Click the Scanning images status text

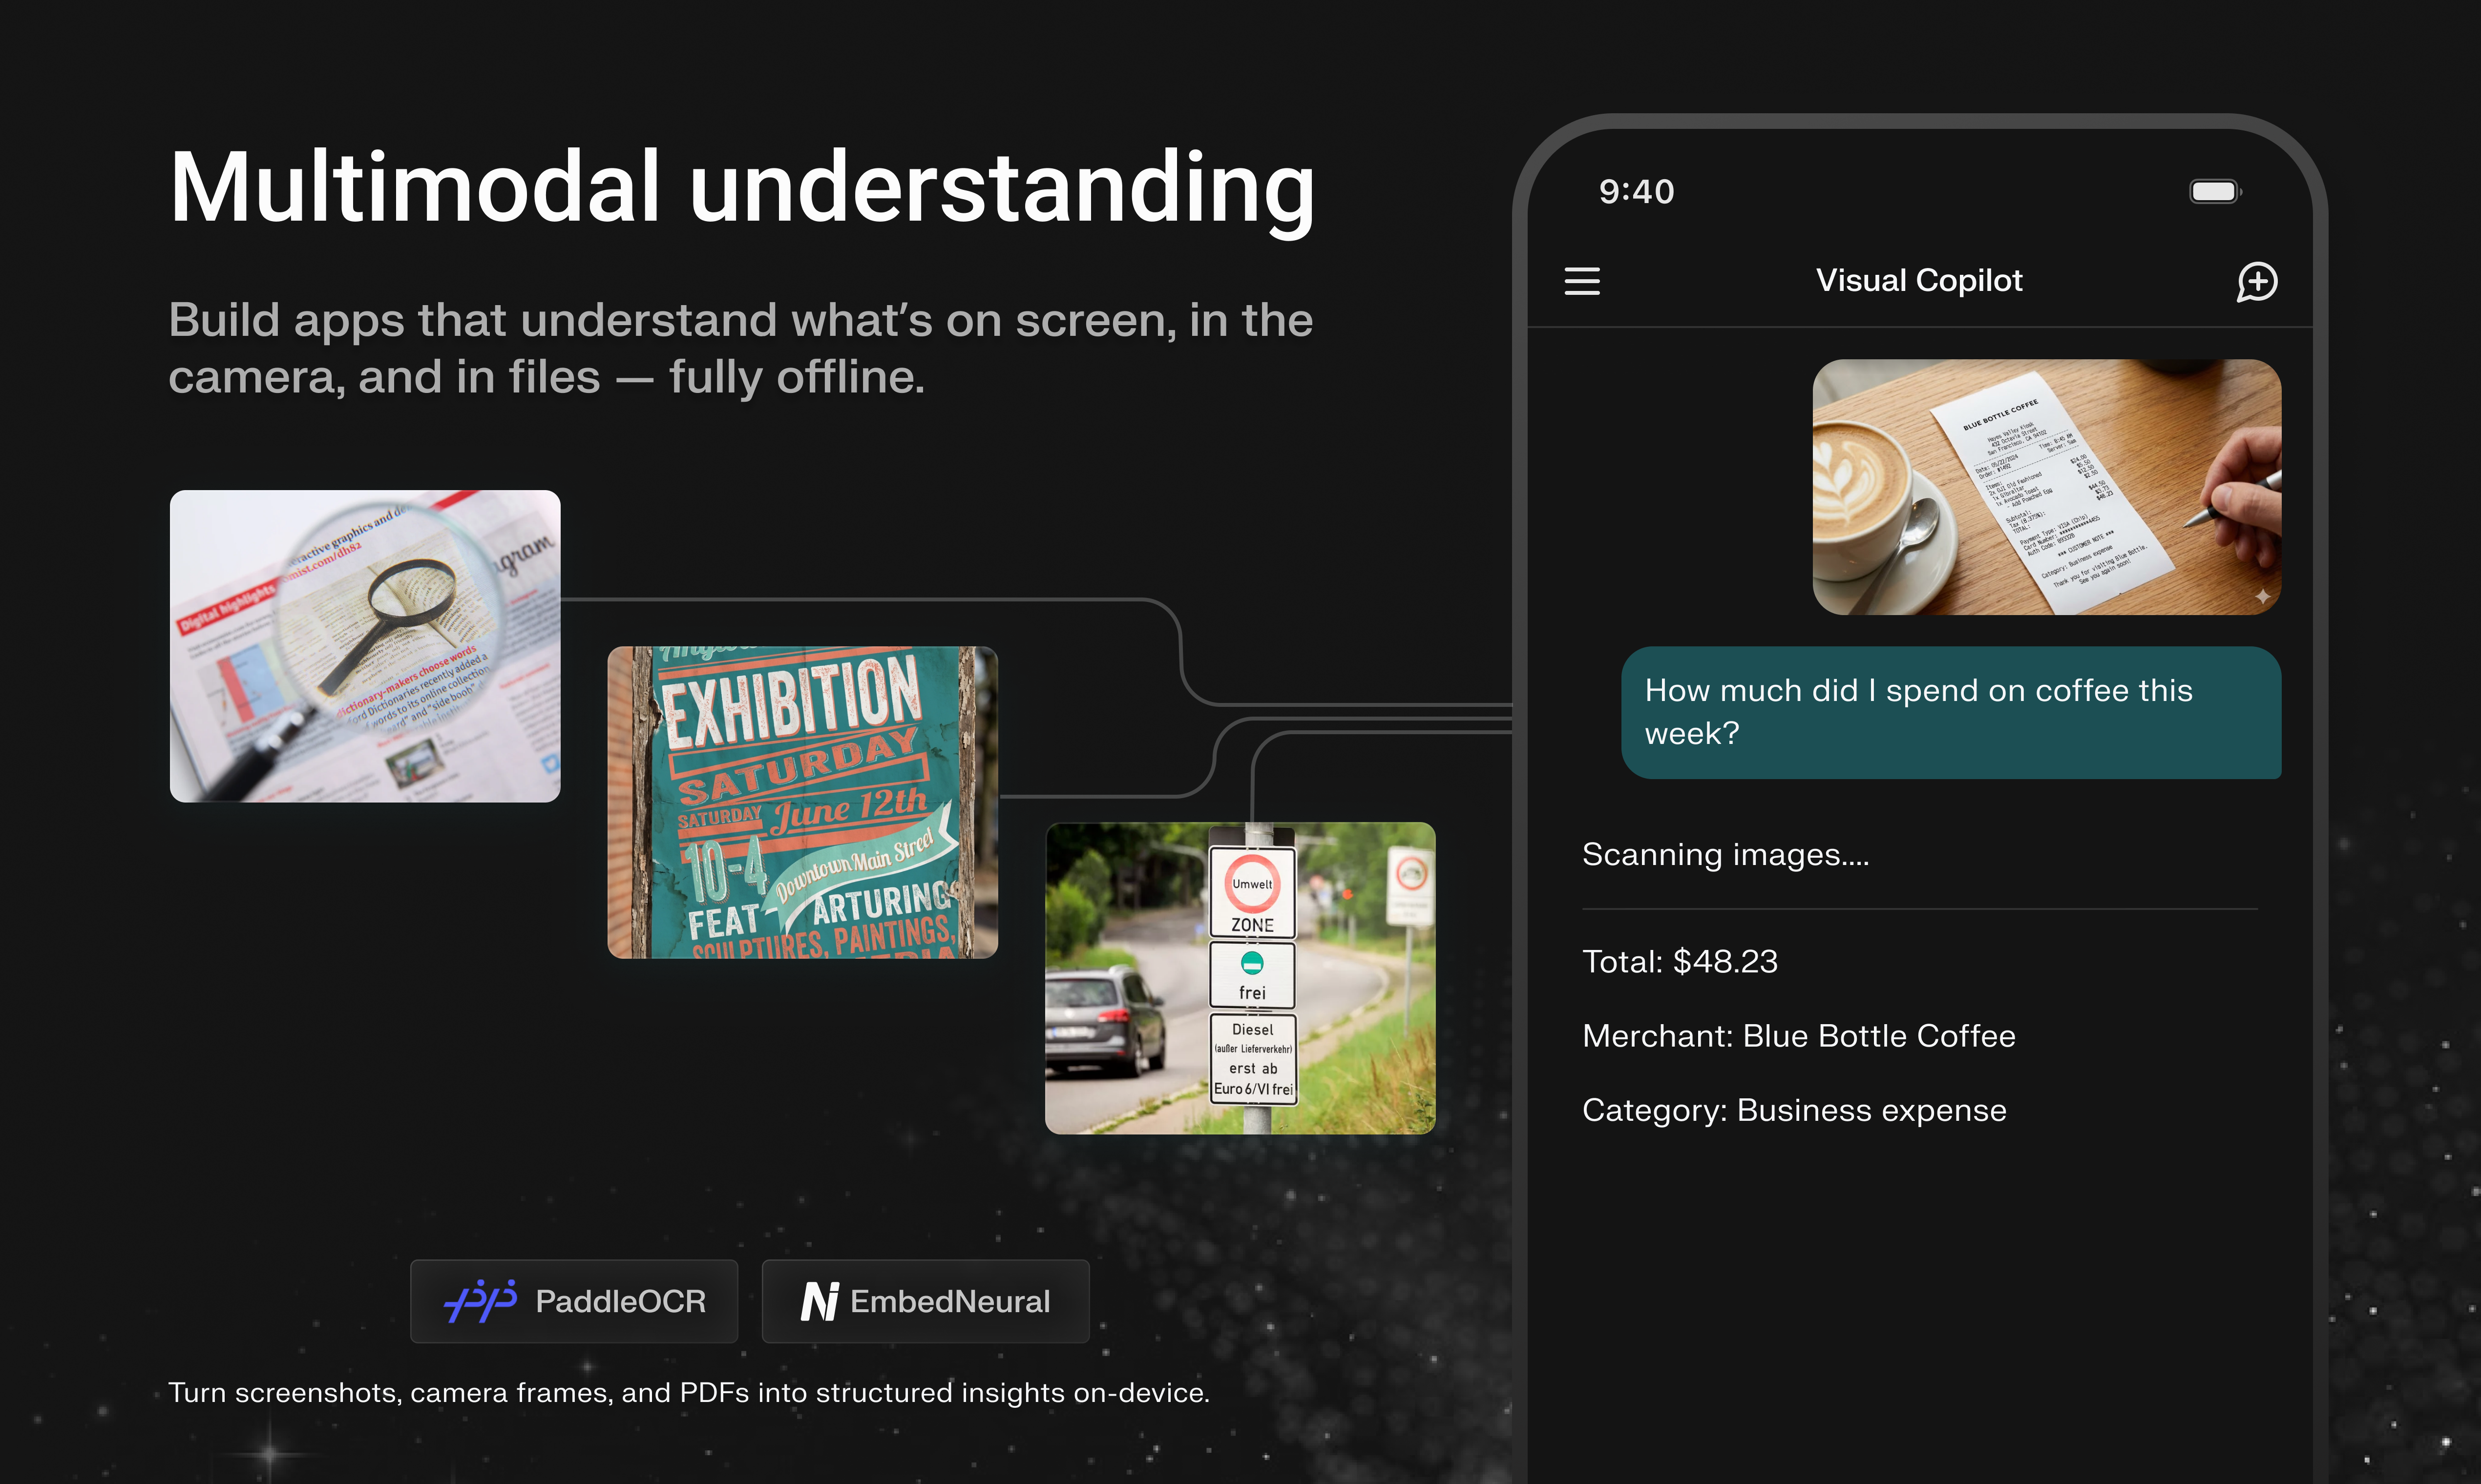1724,855
